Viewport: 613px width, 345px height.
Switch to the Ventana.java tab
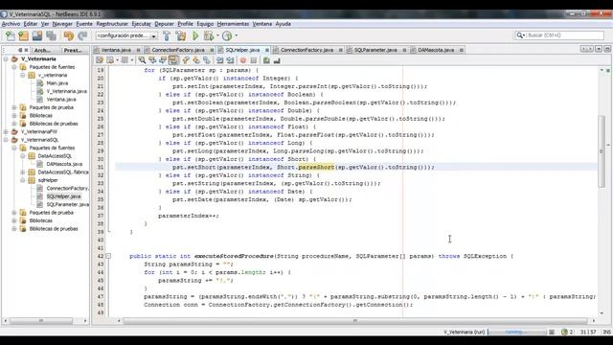pos(116,50)
